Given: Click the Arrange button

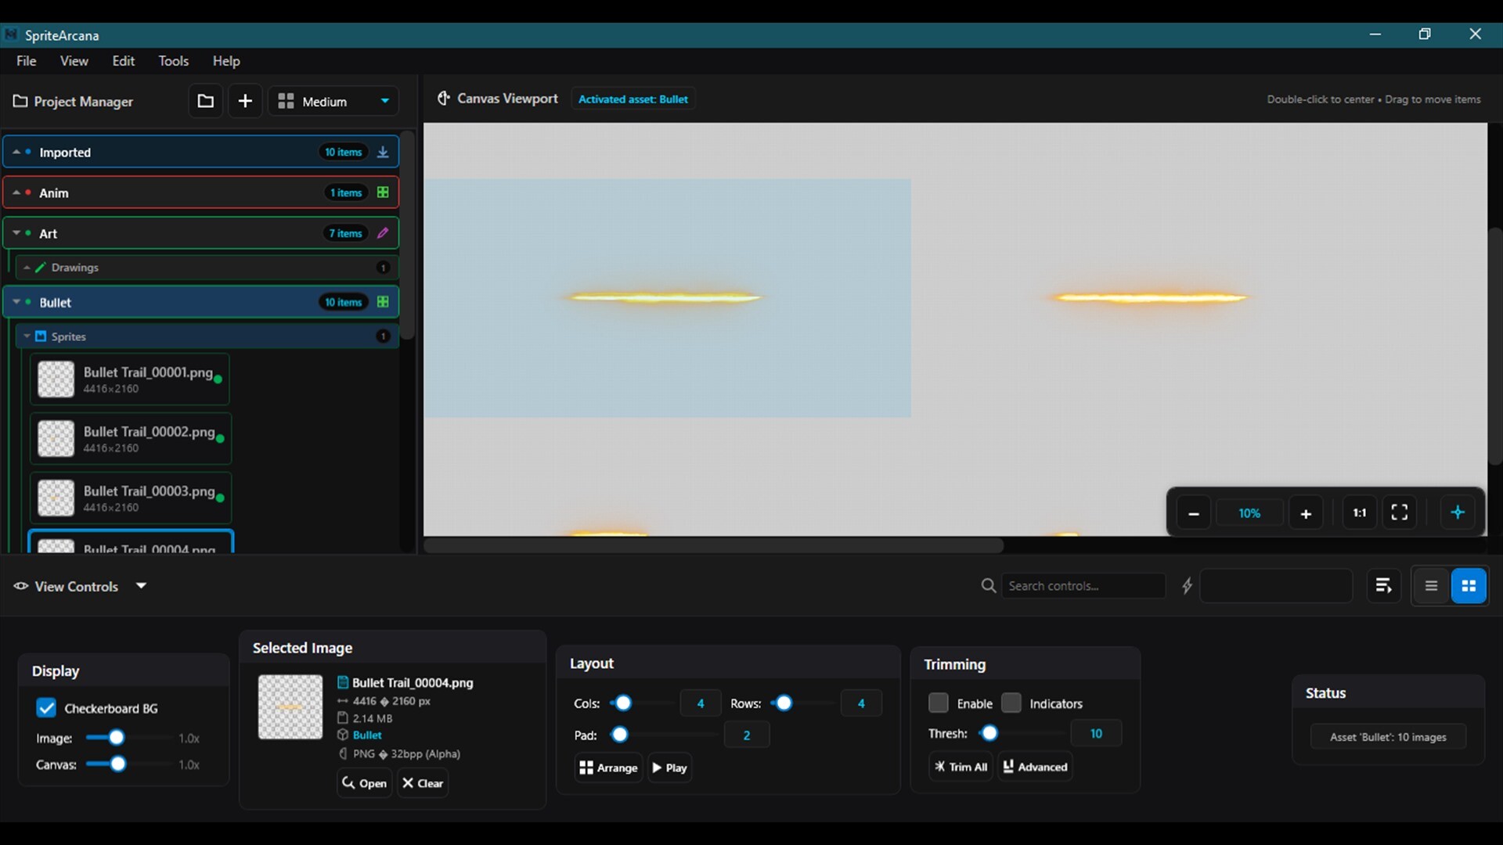Looking at the screenshot, I should tap(608, 768).
